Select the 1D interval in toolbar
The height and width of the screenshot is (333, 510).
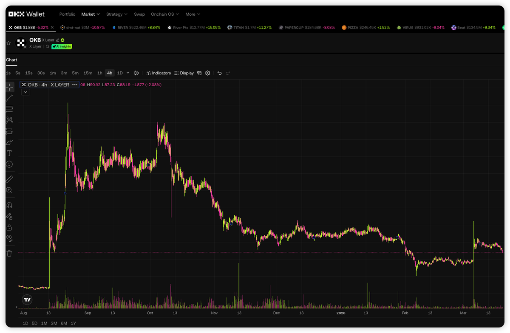[x=120, y=73]
